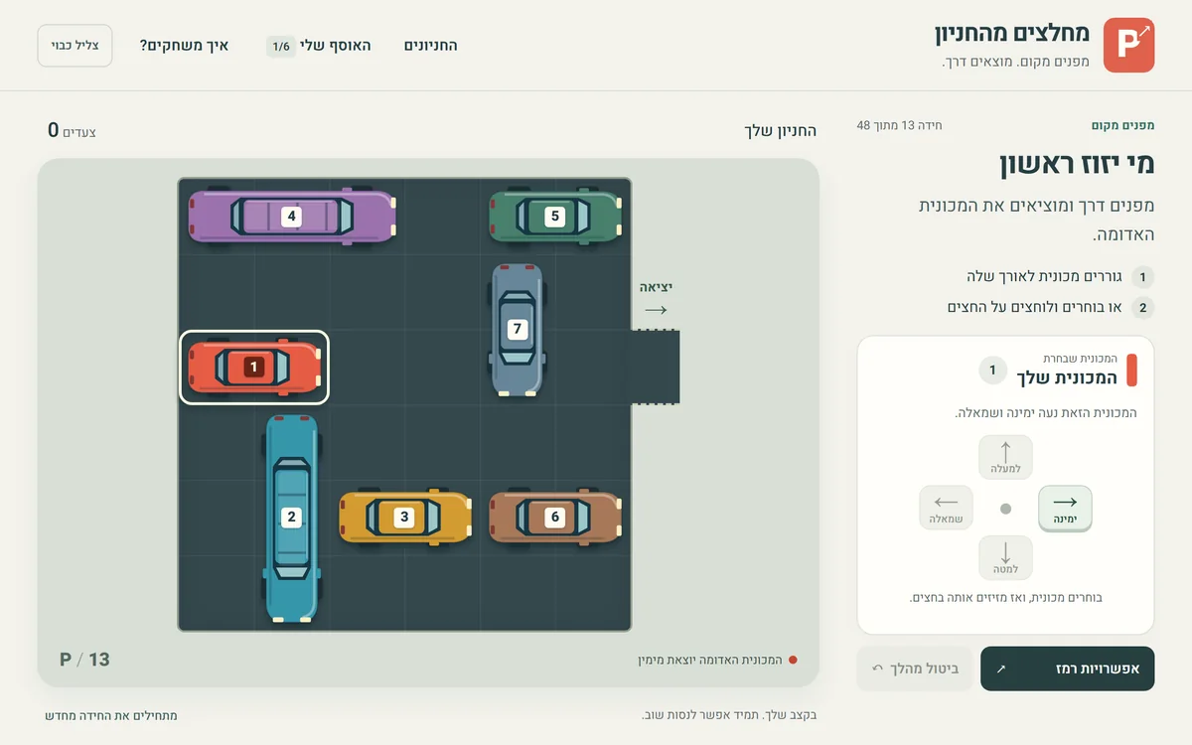Click the P / 13 level indicator
The height and width of the screenshot is (745, 1192).
pos(85,660)
